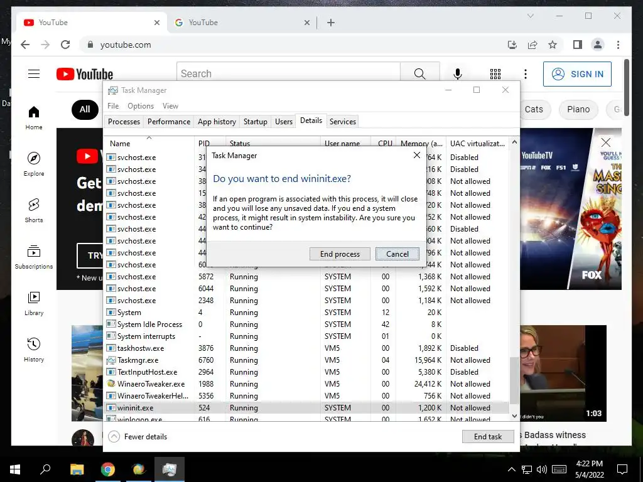Click the YouTube logo
This screenshot has height=482, width=643.
(x=85, y=74)
